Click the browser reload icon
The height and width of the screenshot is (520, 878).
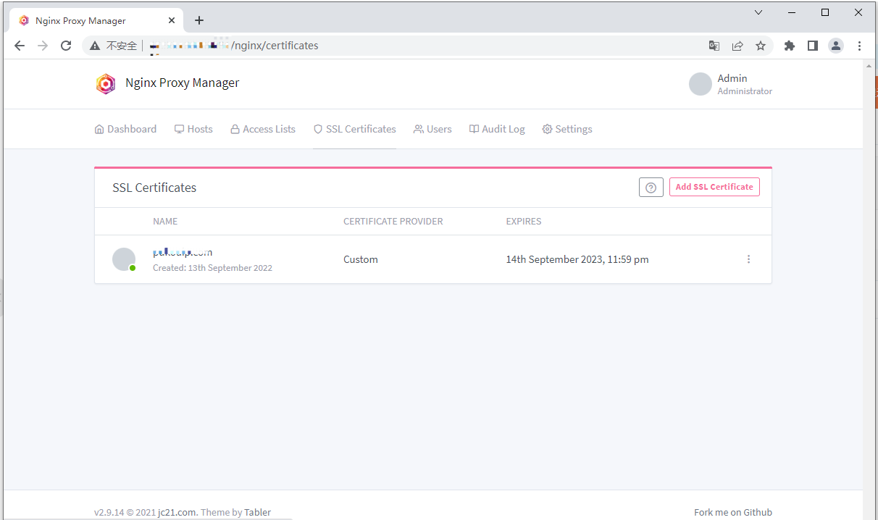[66, 46]
